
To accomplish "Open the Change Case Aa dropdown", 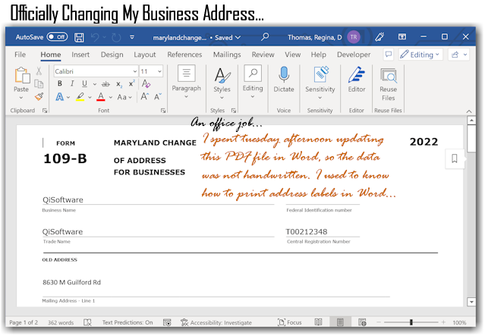I will (x=124, y=97).
